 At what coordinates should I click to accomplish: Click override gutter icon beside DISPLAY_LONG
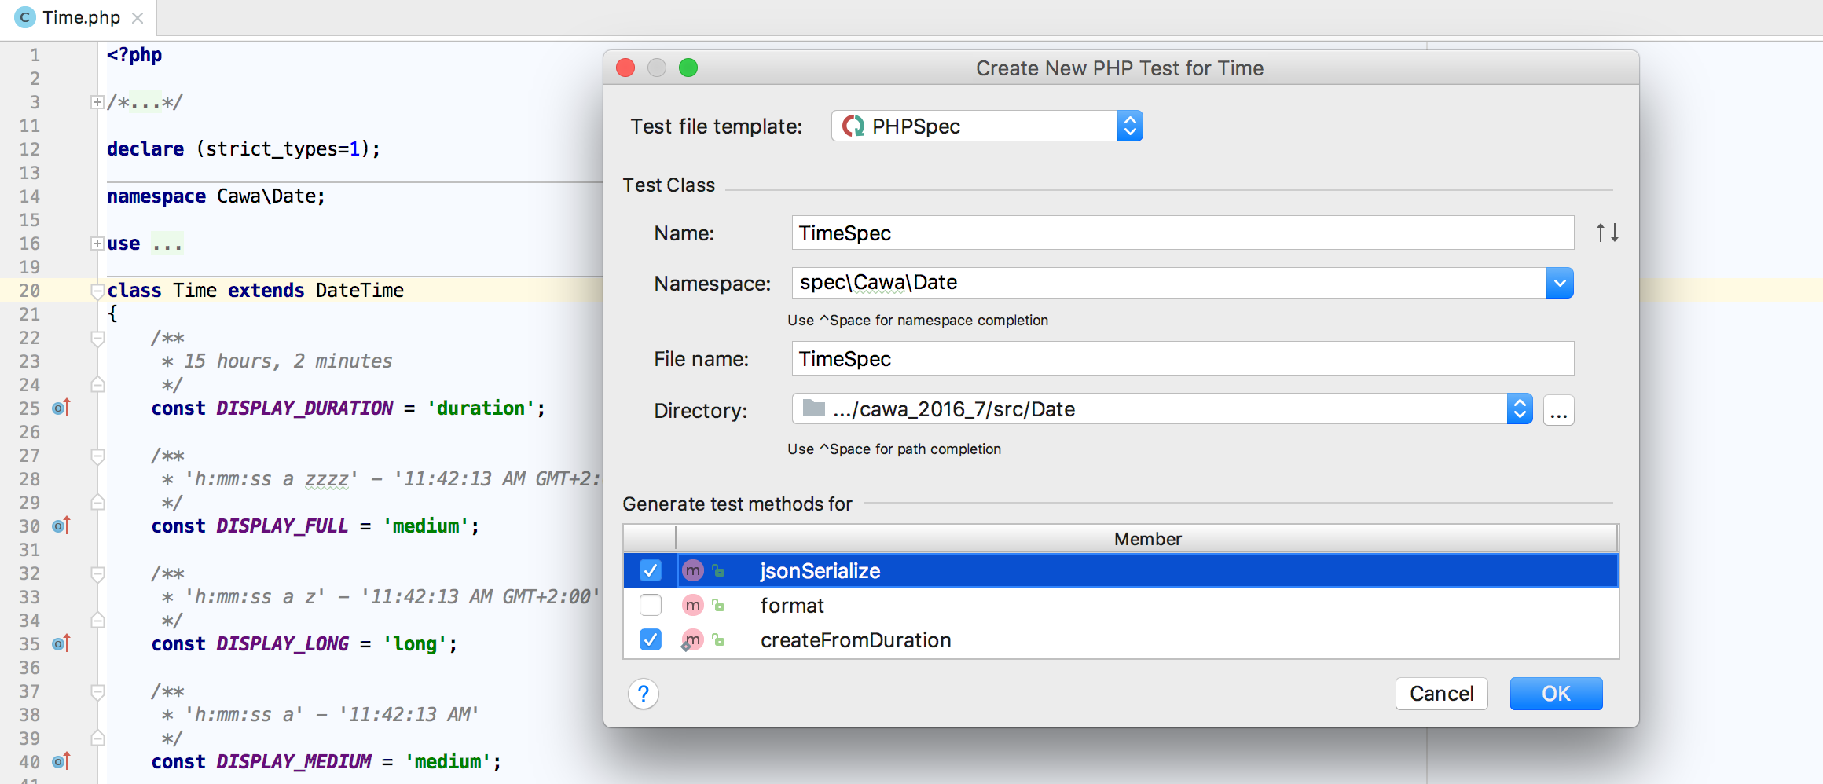pyautogui.click(x=61, y=643)
